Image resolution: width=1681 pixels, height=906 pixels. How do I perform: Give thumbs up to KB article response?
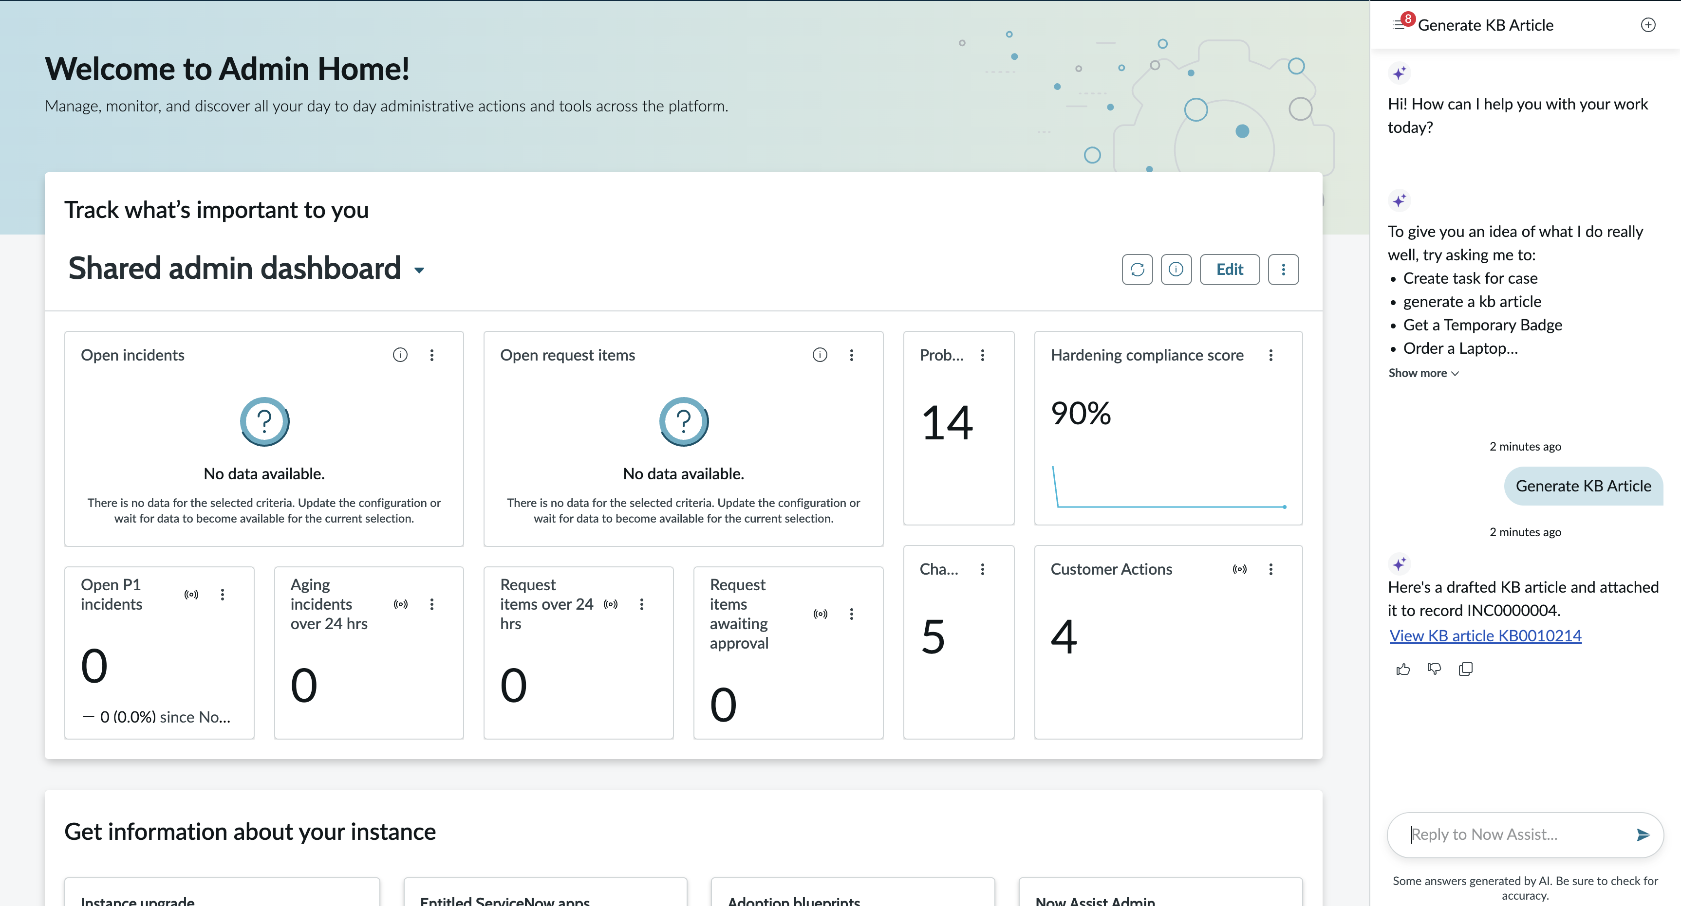1403,669
